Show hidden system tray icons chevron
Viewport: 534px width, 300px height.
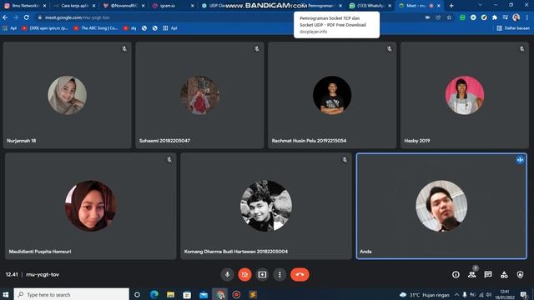pos(456,294)
